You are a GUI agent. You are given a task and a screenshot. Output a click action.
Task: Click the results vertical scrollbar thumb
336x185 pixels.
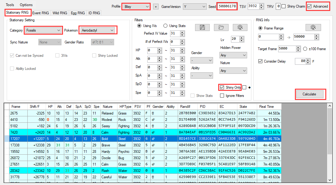click(330, 131)
